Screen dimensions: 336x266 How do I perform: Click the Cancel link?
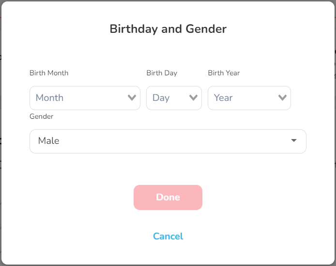point(168,236)
